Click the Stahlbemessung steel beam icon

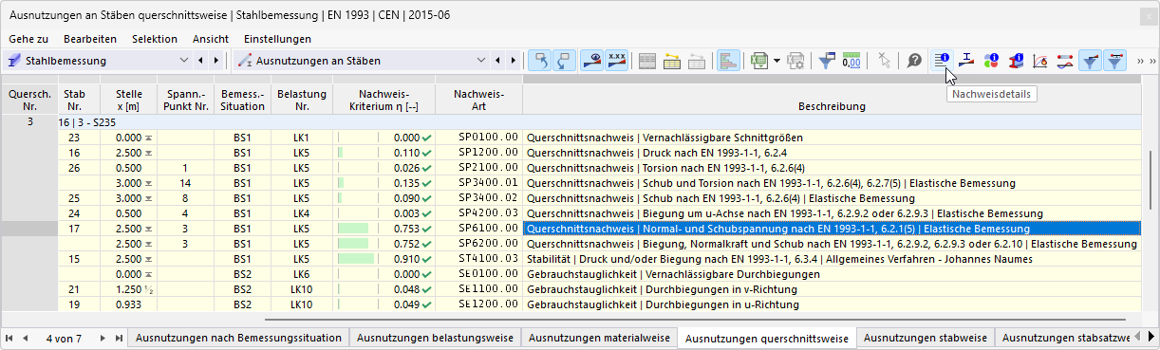pos(15,61)
